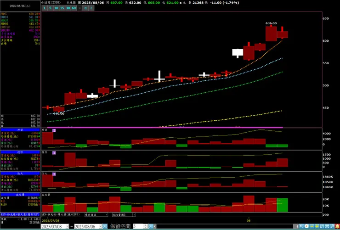Click the 法人持股比例 row
Screen dimensions: 340x230
coord(20,190)
